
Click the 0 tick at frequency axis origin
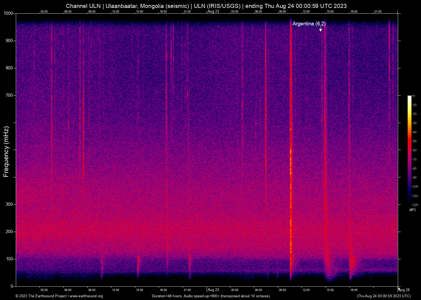[12, 286]
